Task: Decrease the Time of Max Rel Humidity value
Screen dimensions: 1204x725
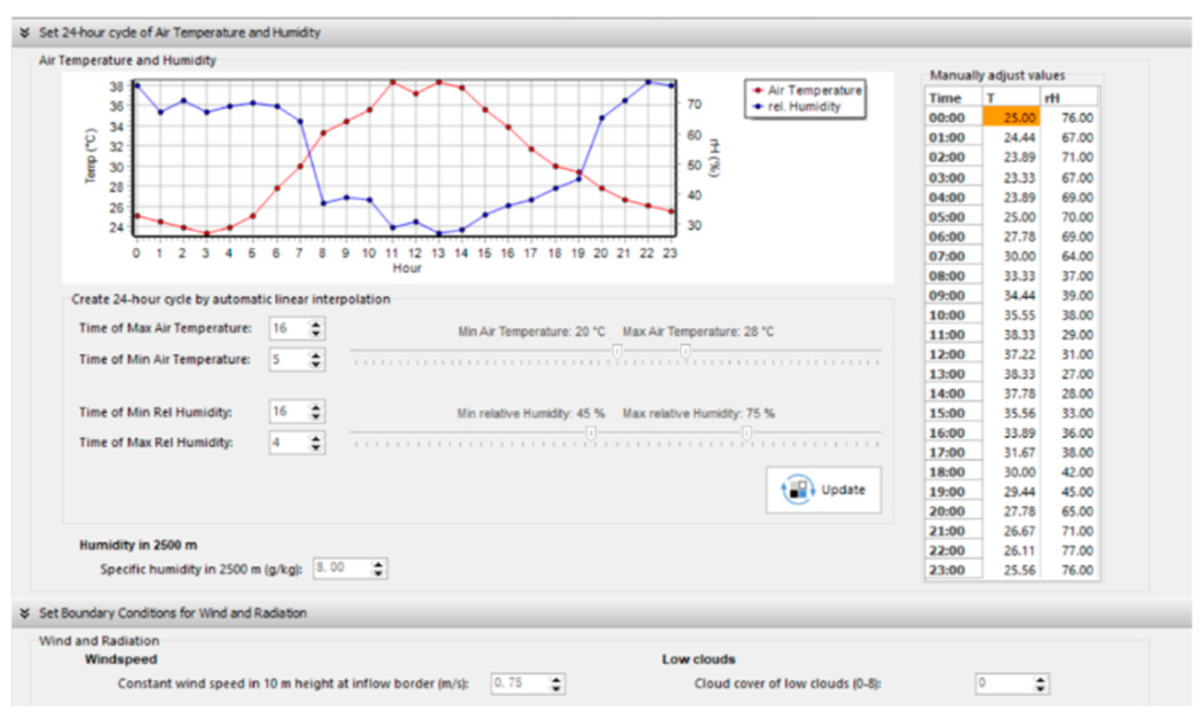Action: pos(316,447)
